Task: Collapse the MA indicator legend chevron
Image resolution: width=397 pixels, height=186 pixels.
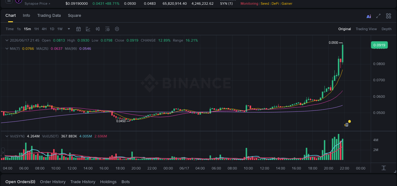Action: (7, 49)
